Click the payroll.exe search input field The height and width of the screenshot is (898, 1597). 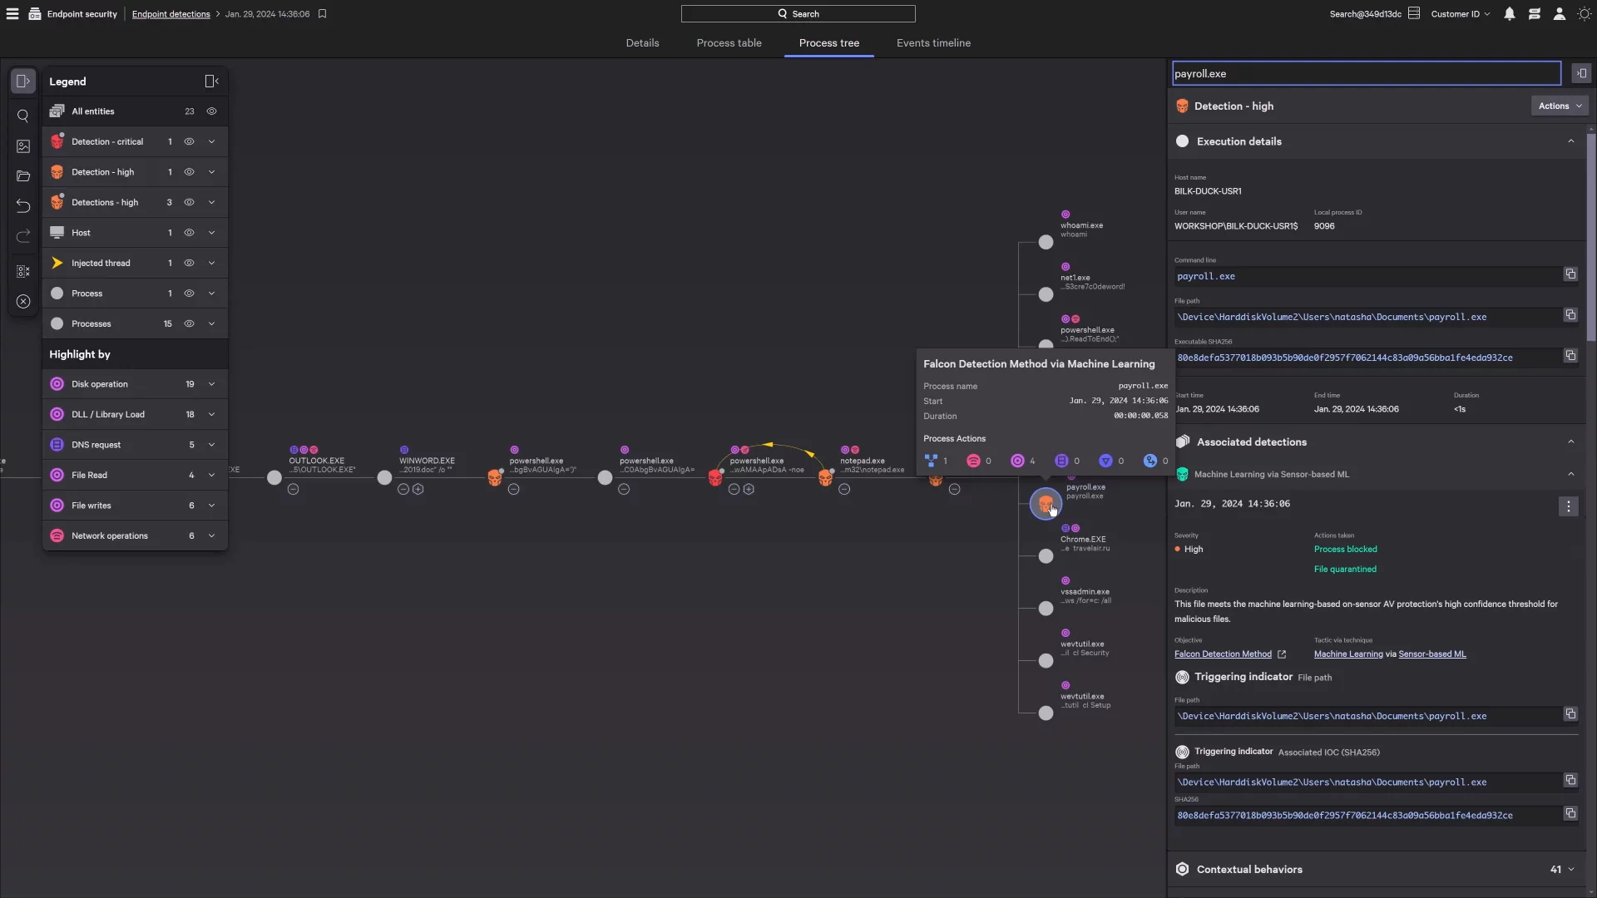coord(1366,74)
